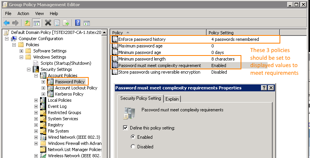Switch to the Explain tab
Screen dimensions: 310x158
tap(172, 99)
